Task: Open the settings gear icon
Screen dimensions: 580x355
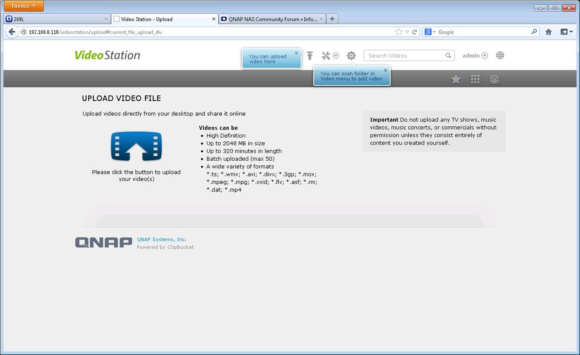Action: pyautogui.click(x=351, y=56)
